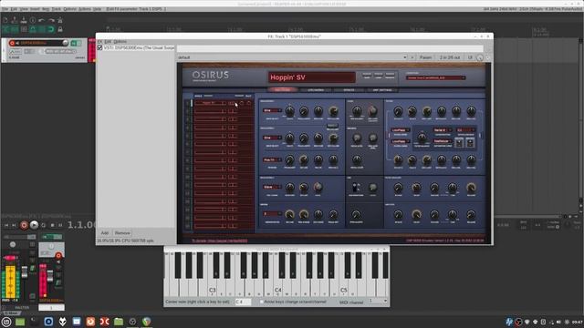This screenshot has width=584, height=328.
Task: Start playback with the transport play button
Action: 34,225
